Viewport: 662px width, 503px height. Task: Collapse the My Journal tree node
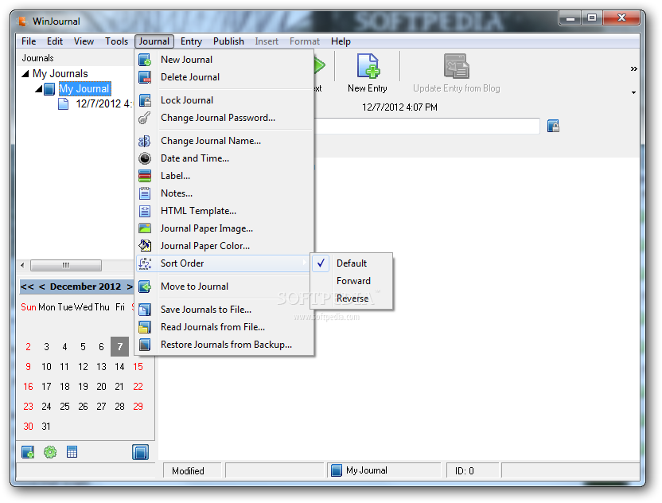pos(38,88)
